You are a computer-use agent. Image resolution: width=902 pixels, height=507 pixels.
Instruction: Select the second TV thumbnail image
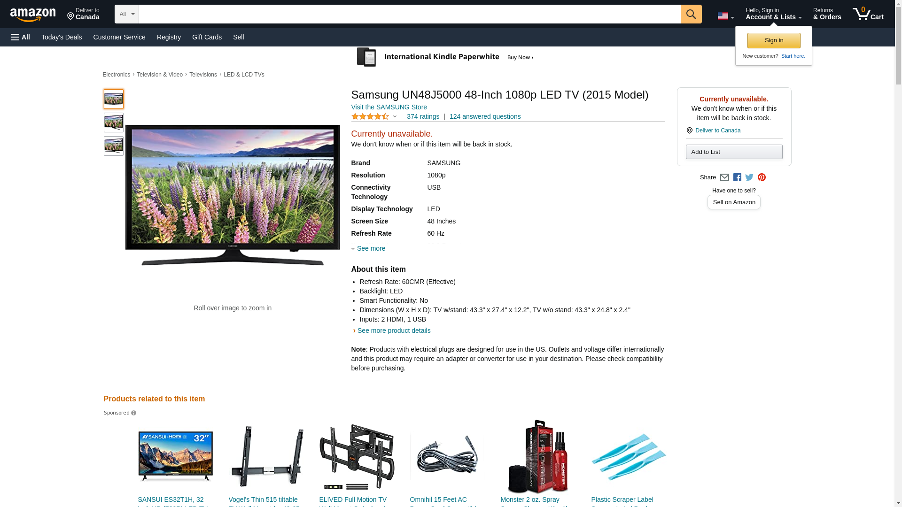tap(114, 123)
